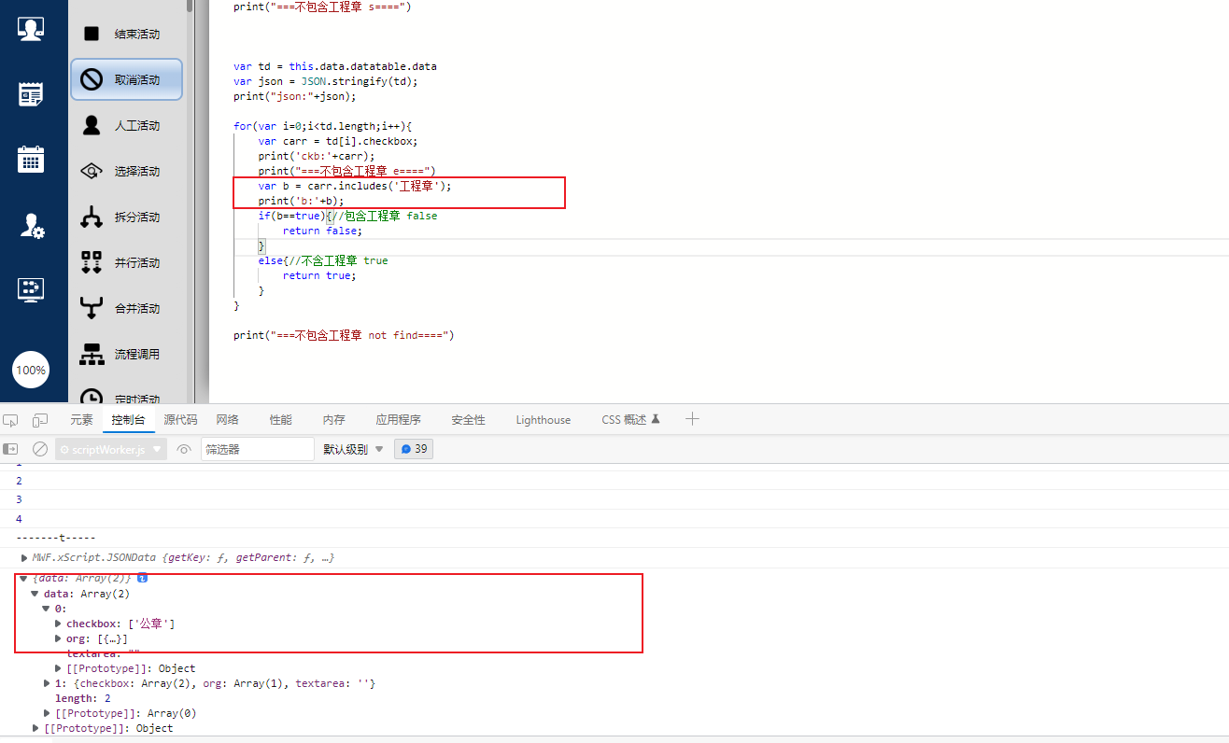Pick the 拆分活动 split activity tool
The width and height of the screenshot is (1229, 743).
click(x=126, y=217)
